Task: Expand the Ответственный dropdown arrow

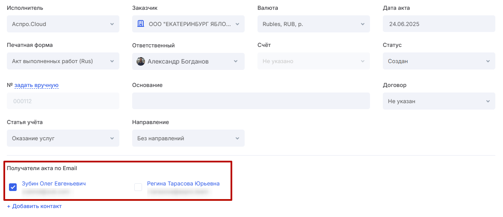Action: (236, 61)
